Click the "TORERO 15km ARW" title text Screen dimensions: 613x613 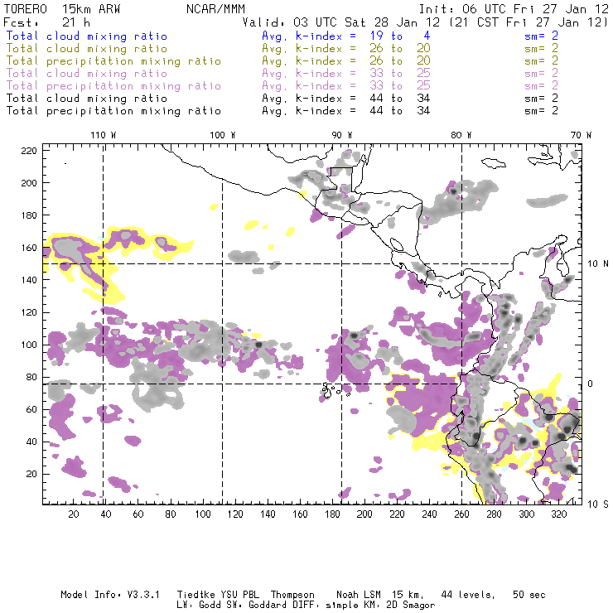coord(62,9)
